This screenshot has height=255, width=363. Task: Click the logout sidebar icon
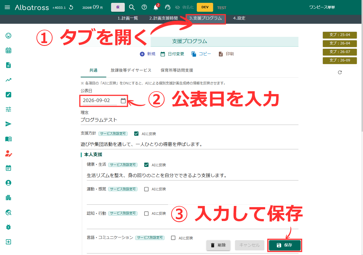click(x=9, y=242)
